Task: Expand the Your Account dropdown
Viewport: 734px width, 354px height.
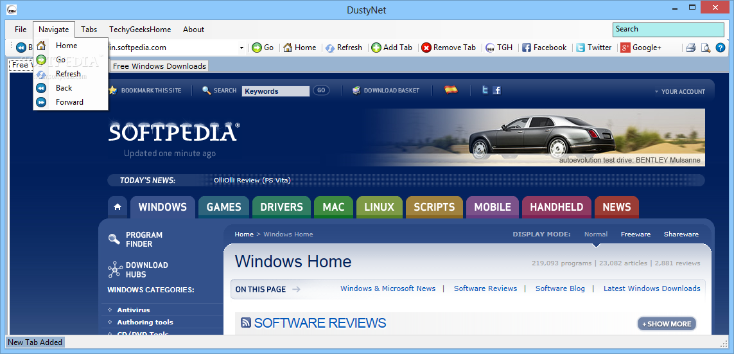Action: point(679,92)
